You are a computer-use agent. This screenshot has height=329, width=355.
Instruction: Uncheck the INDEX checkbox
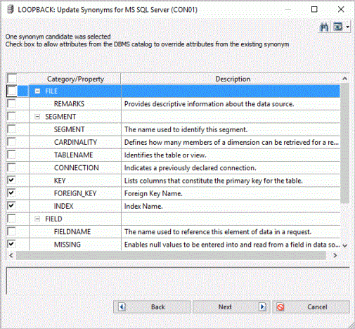(x=12, y=206)
